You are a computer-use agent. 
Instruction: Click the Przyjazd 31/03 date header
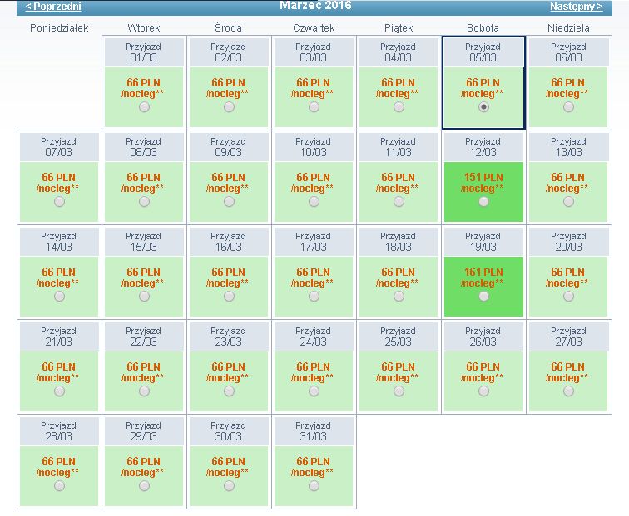314,431
